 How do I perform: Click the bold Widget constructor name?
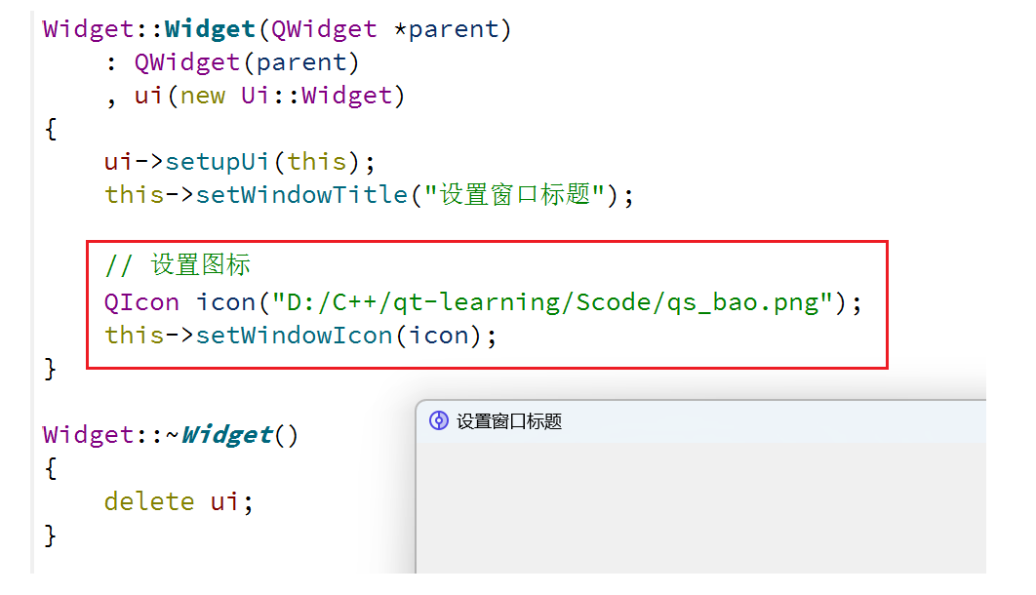pos(210,29)
